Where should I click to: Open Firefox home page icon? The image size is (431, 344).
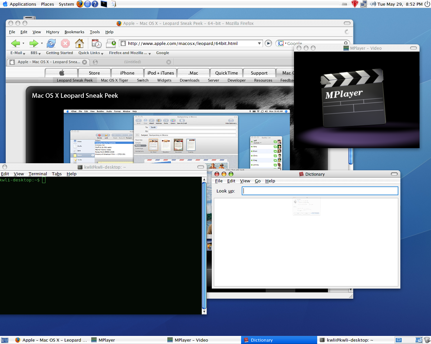[x=79, y=43]
